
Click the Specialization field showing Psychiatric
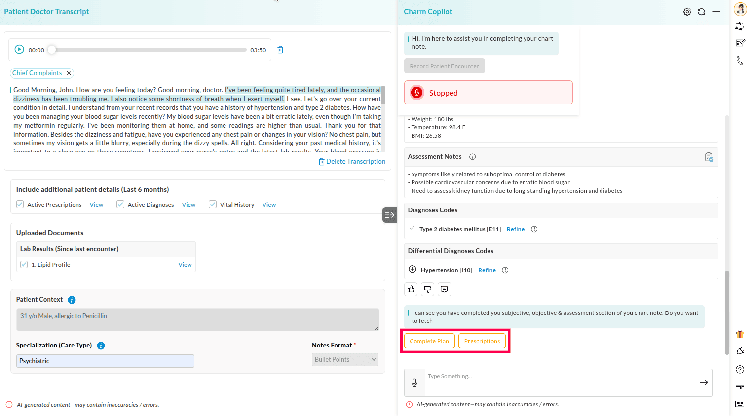point(105,361)
